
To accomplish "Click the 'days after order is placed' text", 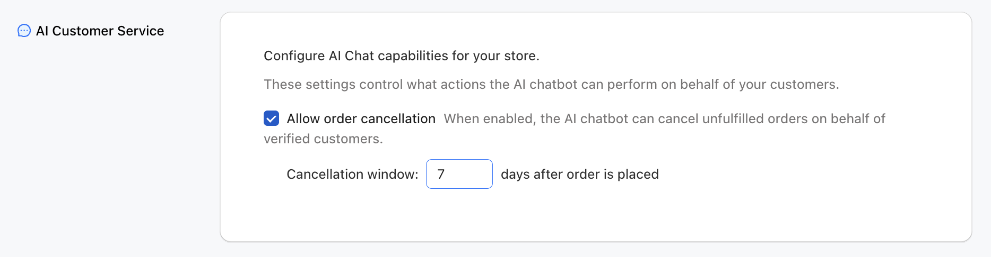I will click(579, 174).
